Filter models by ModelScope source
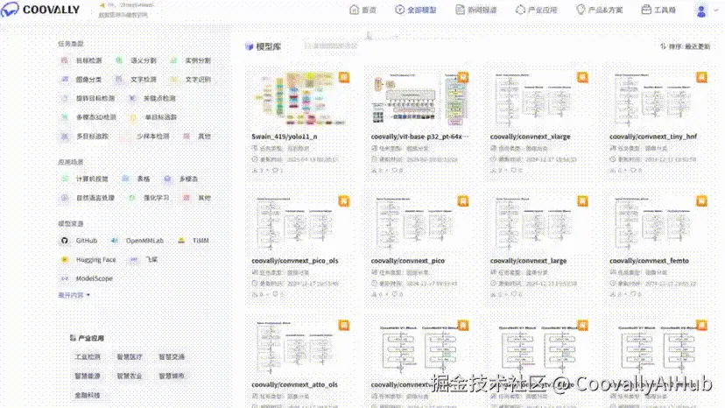 point(87,279)
